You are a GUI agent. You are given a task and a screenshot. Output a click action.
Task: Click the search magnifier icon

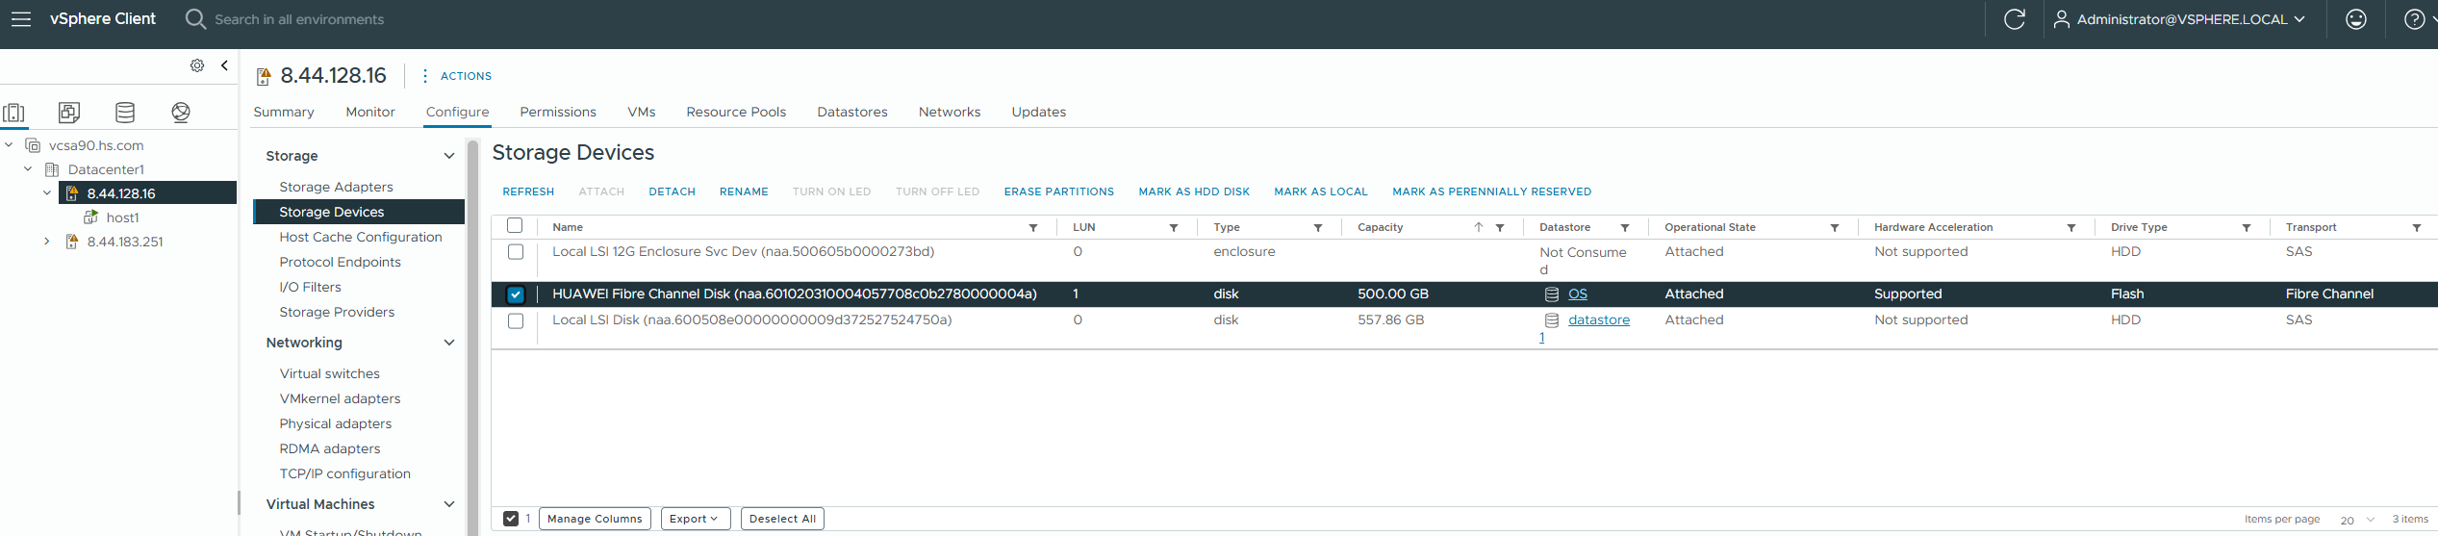195,19
